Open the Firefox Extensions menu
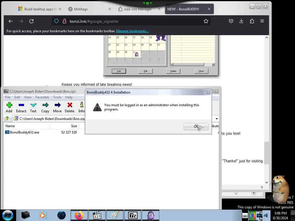This screenshot has height=221, width=295. coord(252,21)
